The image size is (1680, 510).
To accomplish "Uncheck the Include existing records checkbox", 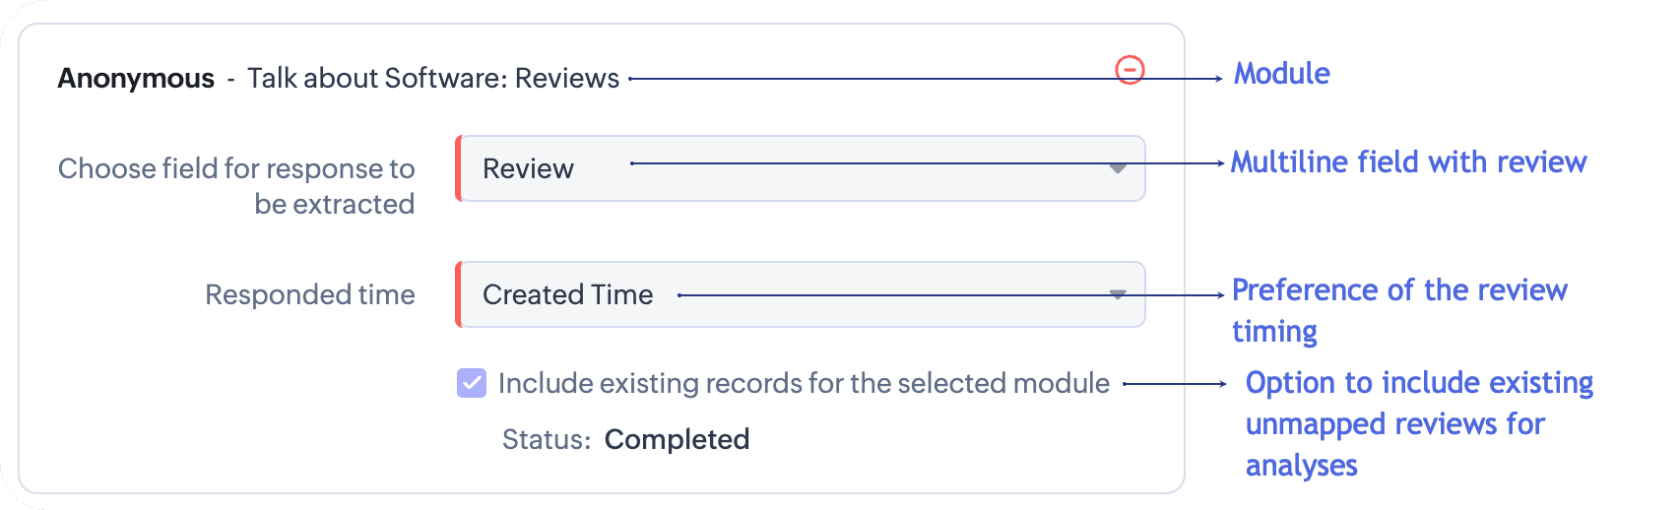I will [472, 383].
